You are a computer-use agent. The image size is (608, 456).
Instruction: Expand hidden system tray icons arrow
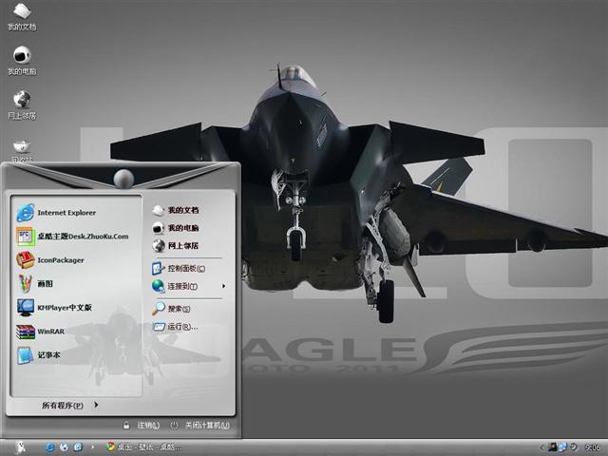(542, 447)
